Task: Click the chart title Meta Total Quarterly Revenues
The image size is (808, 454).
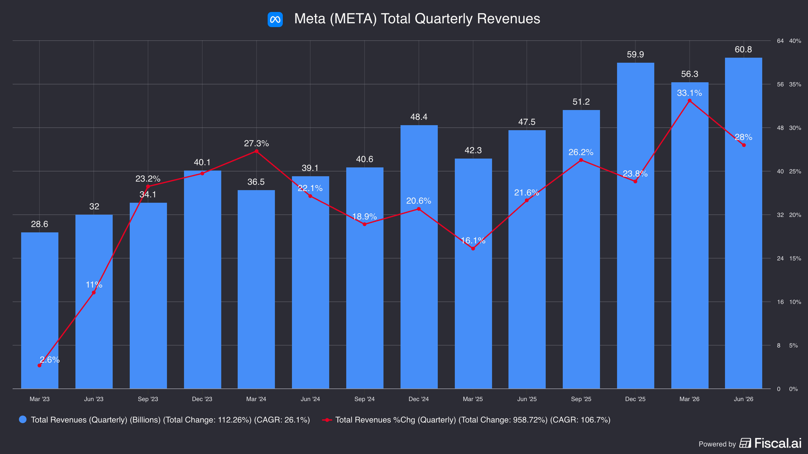Action: 417,19
